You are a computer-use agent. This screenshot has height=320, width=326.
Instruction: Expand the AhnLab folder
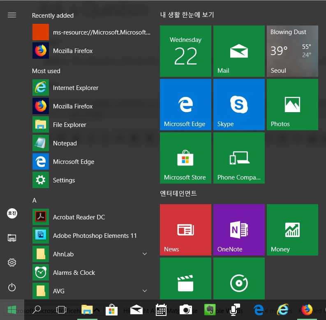[x=144, y=254]
